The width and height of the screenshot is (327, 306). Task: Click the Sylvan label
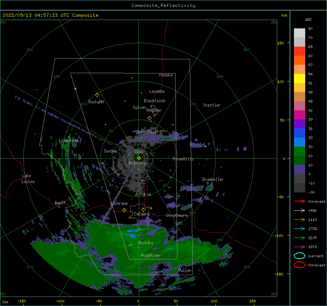139,107
